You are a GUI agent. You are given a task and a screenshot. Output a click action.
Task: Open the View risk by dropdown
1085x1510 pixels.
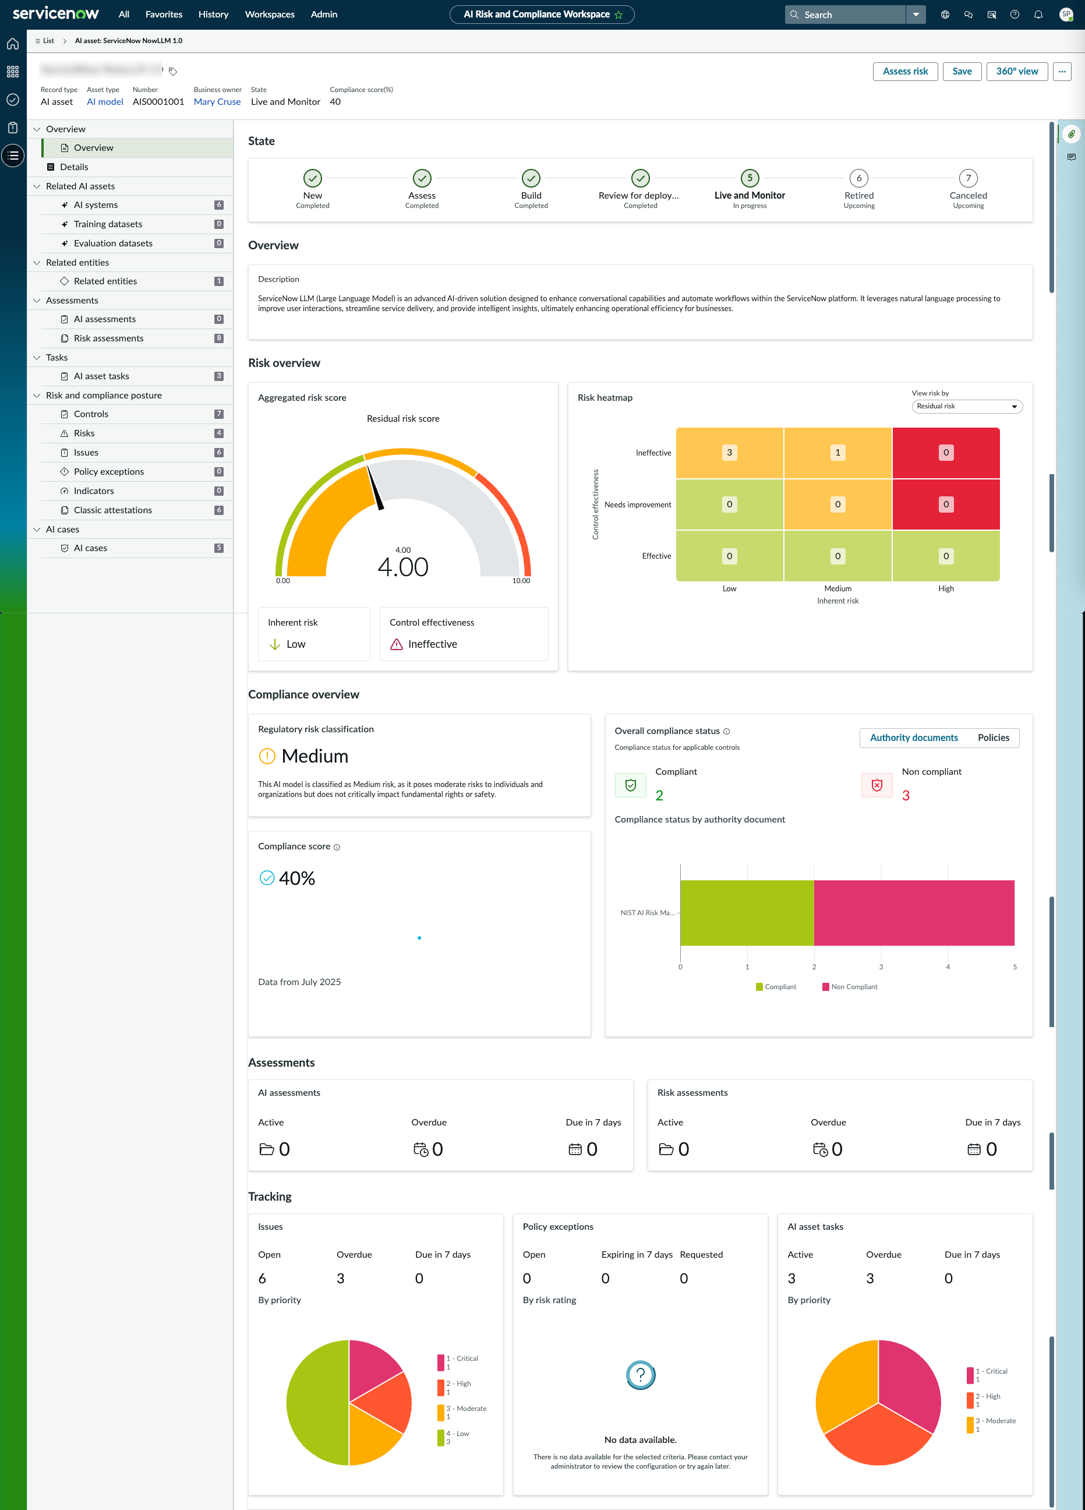click(967, 406)
